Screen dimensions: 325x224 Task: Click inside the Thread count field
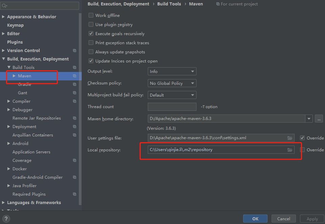(172, 107)
